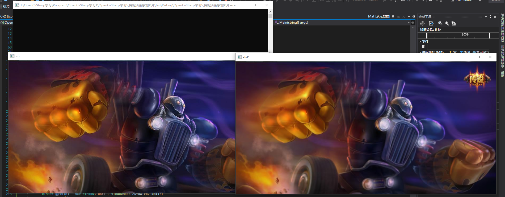The image size is (505, 197).
Task: Click the dst1 window title text
Action: coord(246,57)
